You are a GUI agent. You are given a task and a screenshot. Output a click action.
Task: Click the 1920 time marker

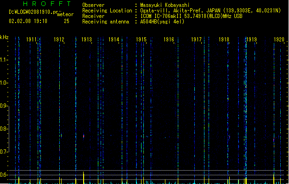(x=279, y=40)
